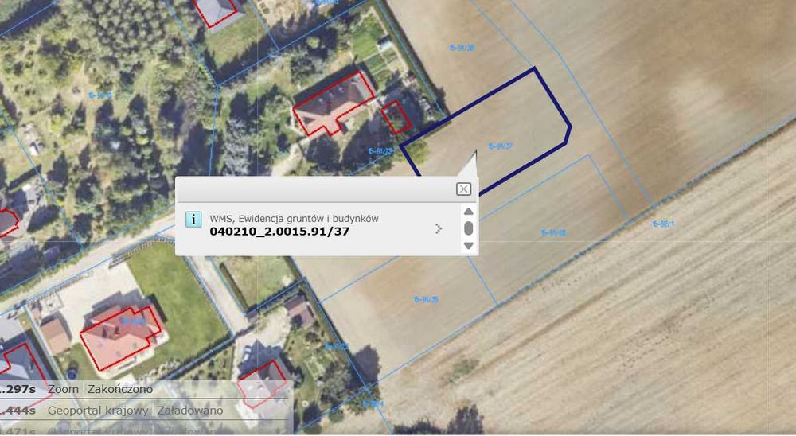
Task: Click small red-outlined outbuilding beside highlighted parcel
Action: pyautogui.click(x=396, y=117)
